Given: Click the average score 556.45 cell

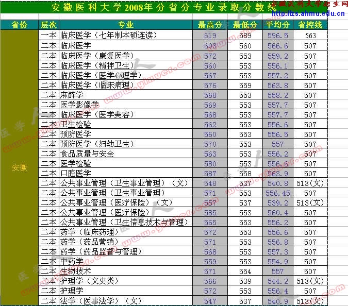Looking at the screenshot, I should coord(277,193).
